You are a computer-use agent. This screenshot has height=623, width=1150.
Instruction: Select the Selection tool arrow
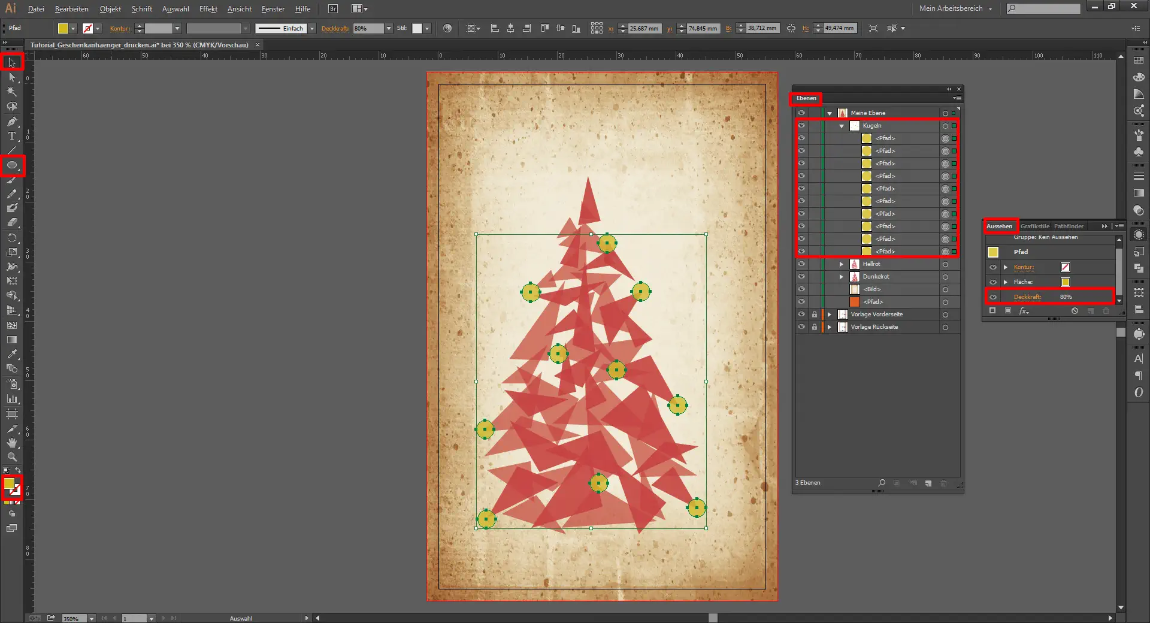pos(11,62)
